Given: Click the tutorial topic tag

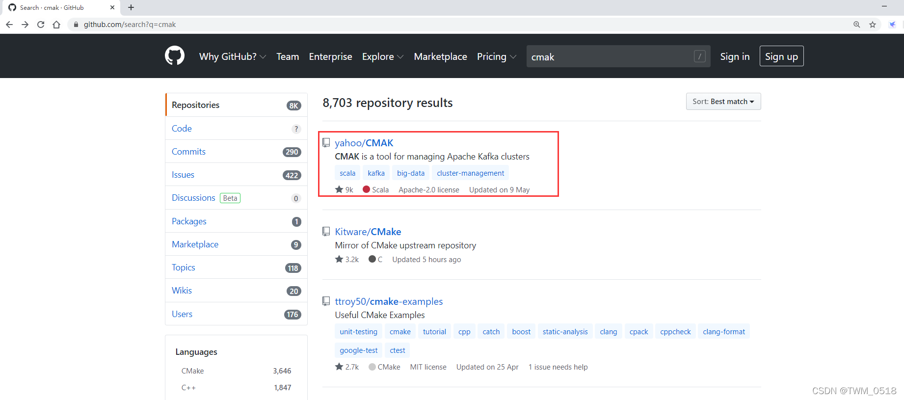Looking at the screenshot, I should point(435,332).
